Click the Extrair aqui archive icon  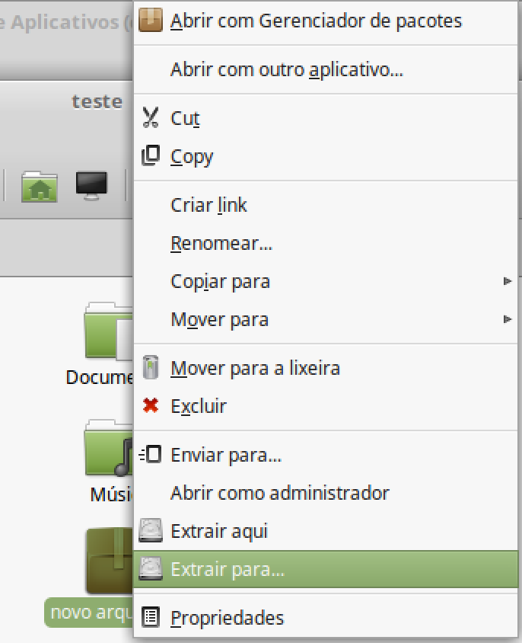[x=151, y=531]
